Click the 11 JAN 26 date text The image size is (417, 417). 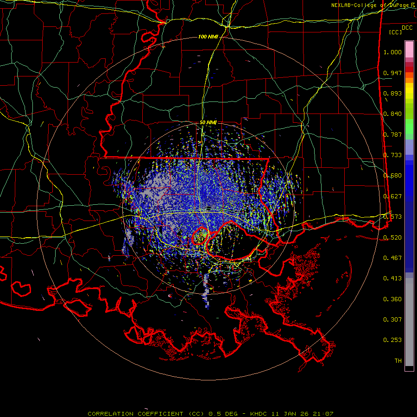tap(289, 414)
